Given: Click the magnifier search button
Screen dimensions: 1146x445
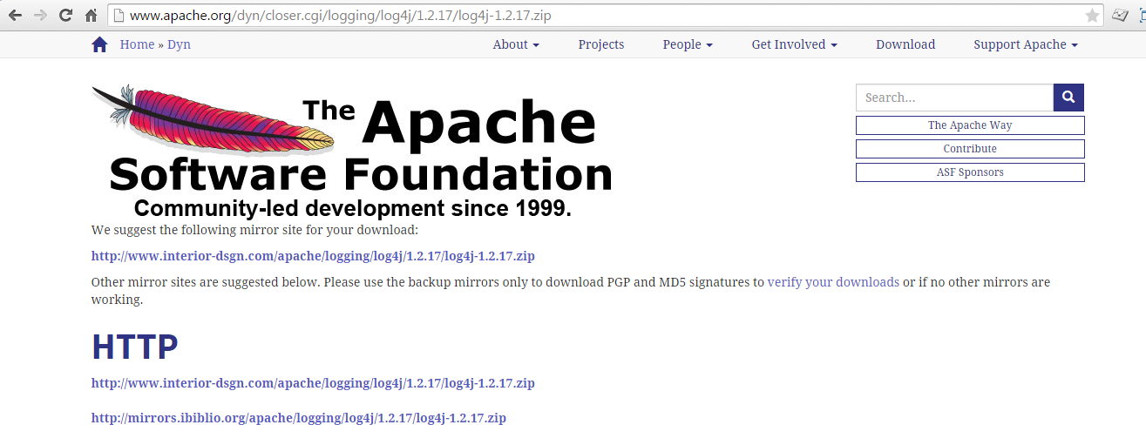Looking at the screenshot, I should (1068, 98).
